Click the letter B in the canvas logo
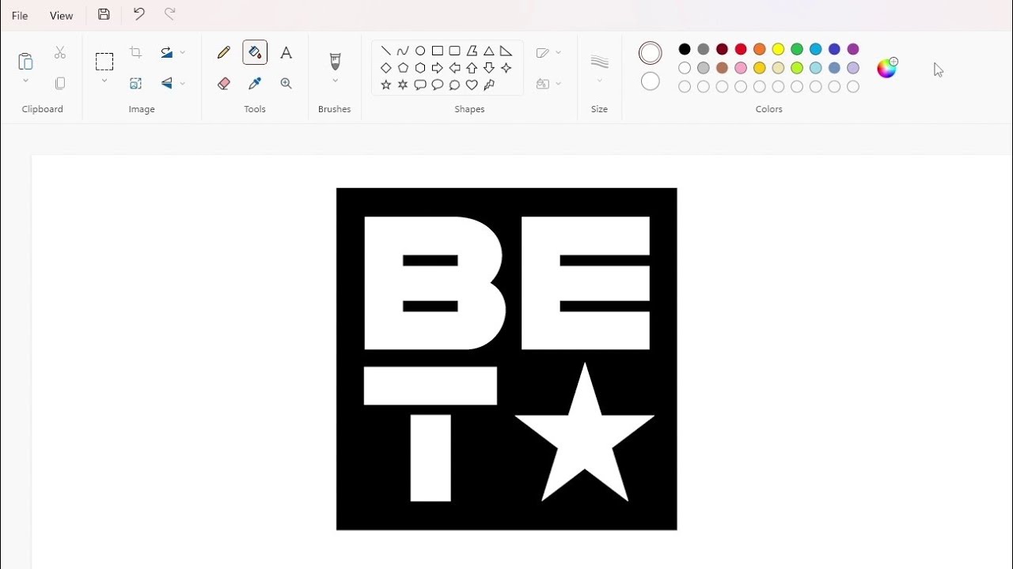The height and width of the screenshot is (569, 1013). [434, 283]
